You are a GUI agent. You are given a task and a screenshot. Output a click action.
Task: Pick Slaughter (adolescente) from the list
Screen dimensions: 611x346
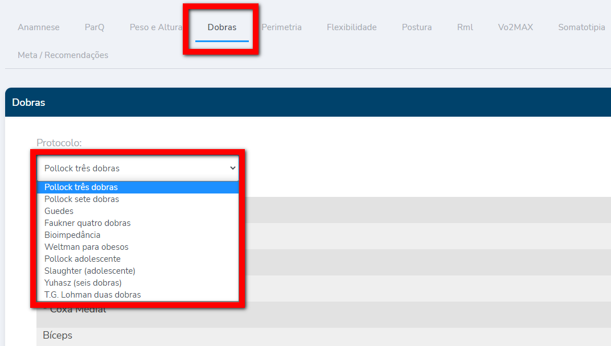90,271
